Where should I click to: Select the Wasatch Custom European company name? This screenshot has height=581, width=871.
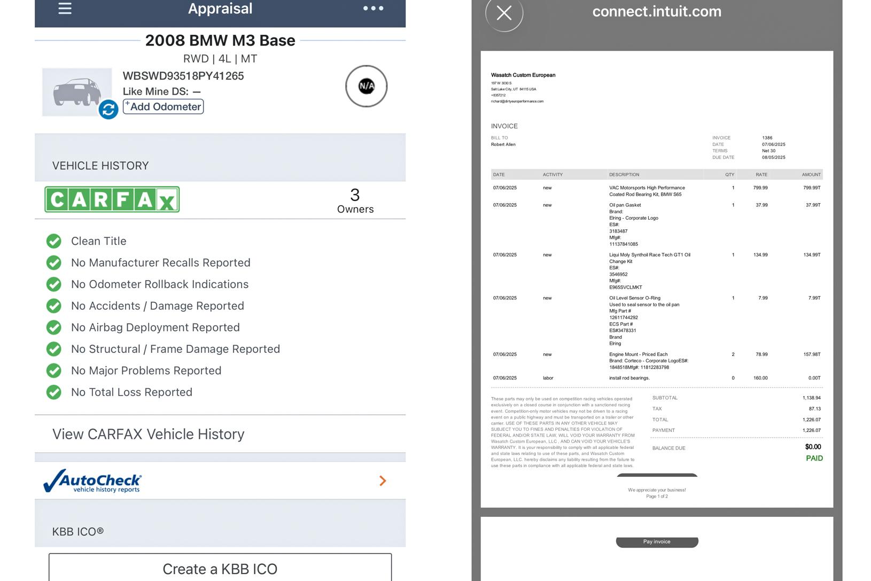(523, 75)
